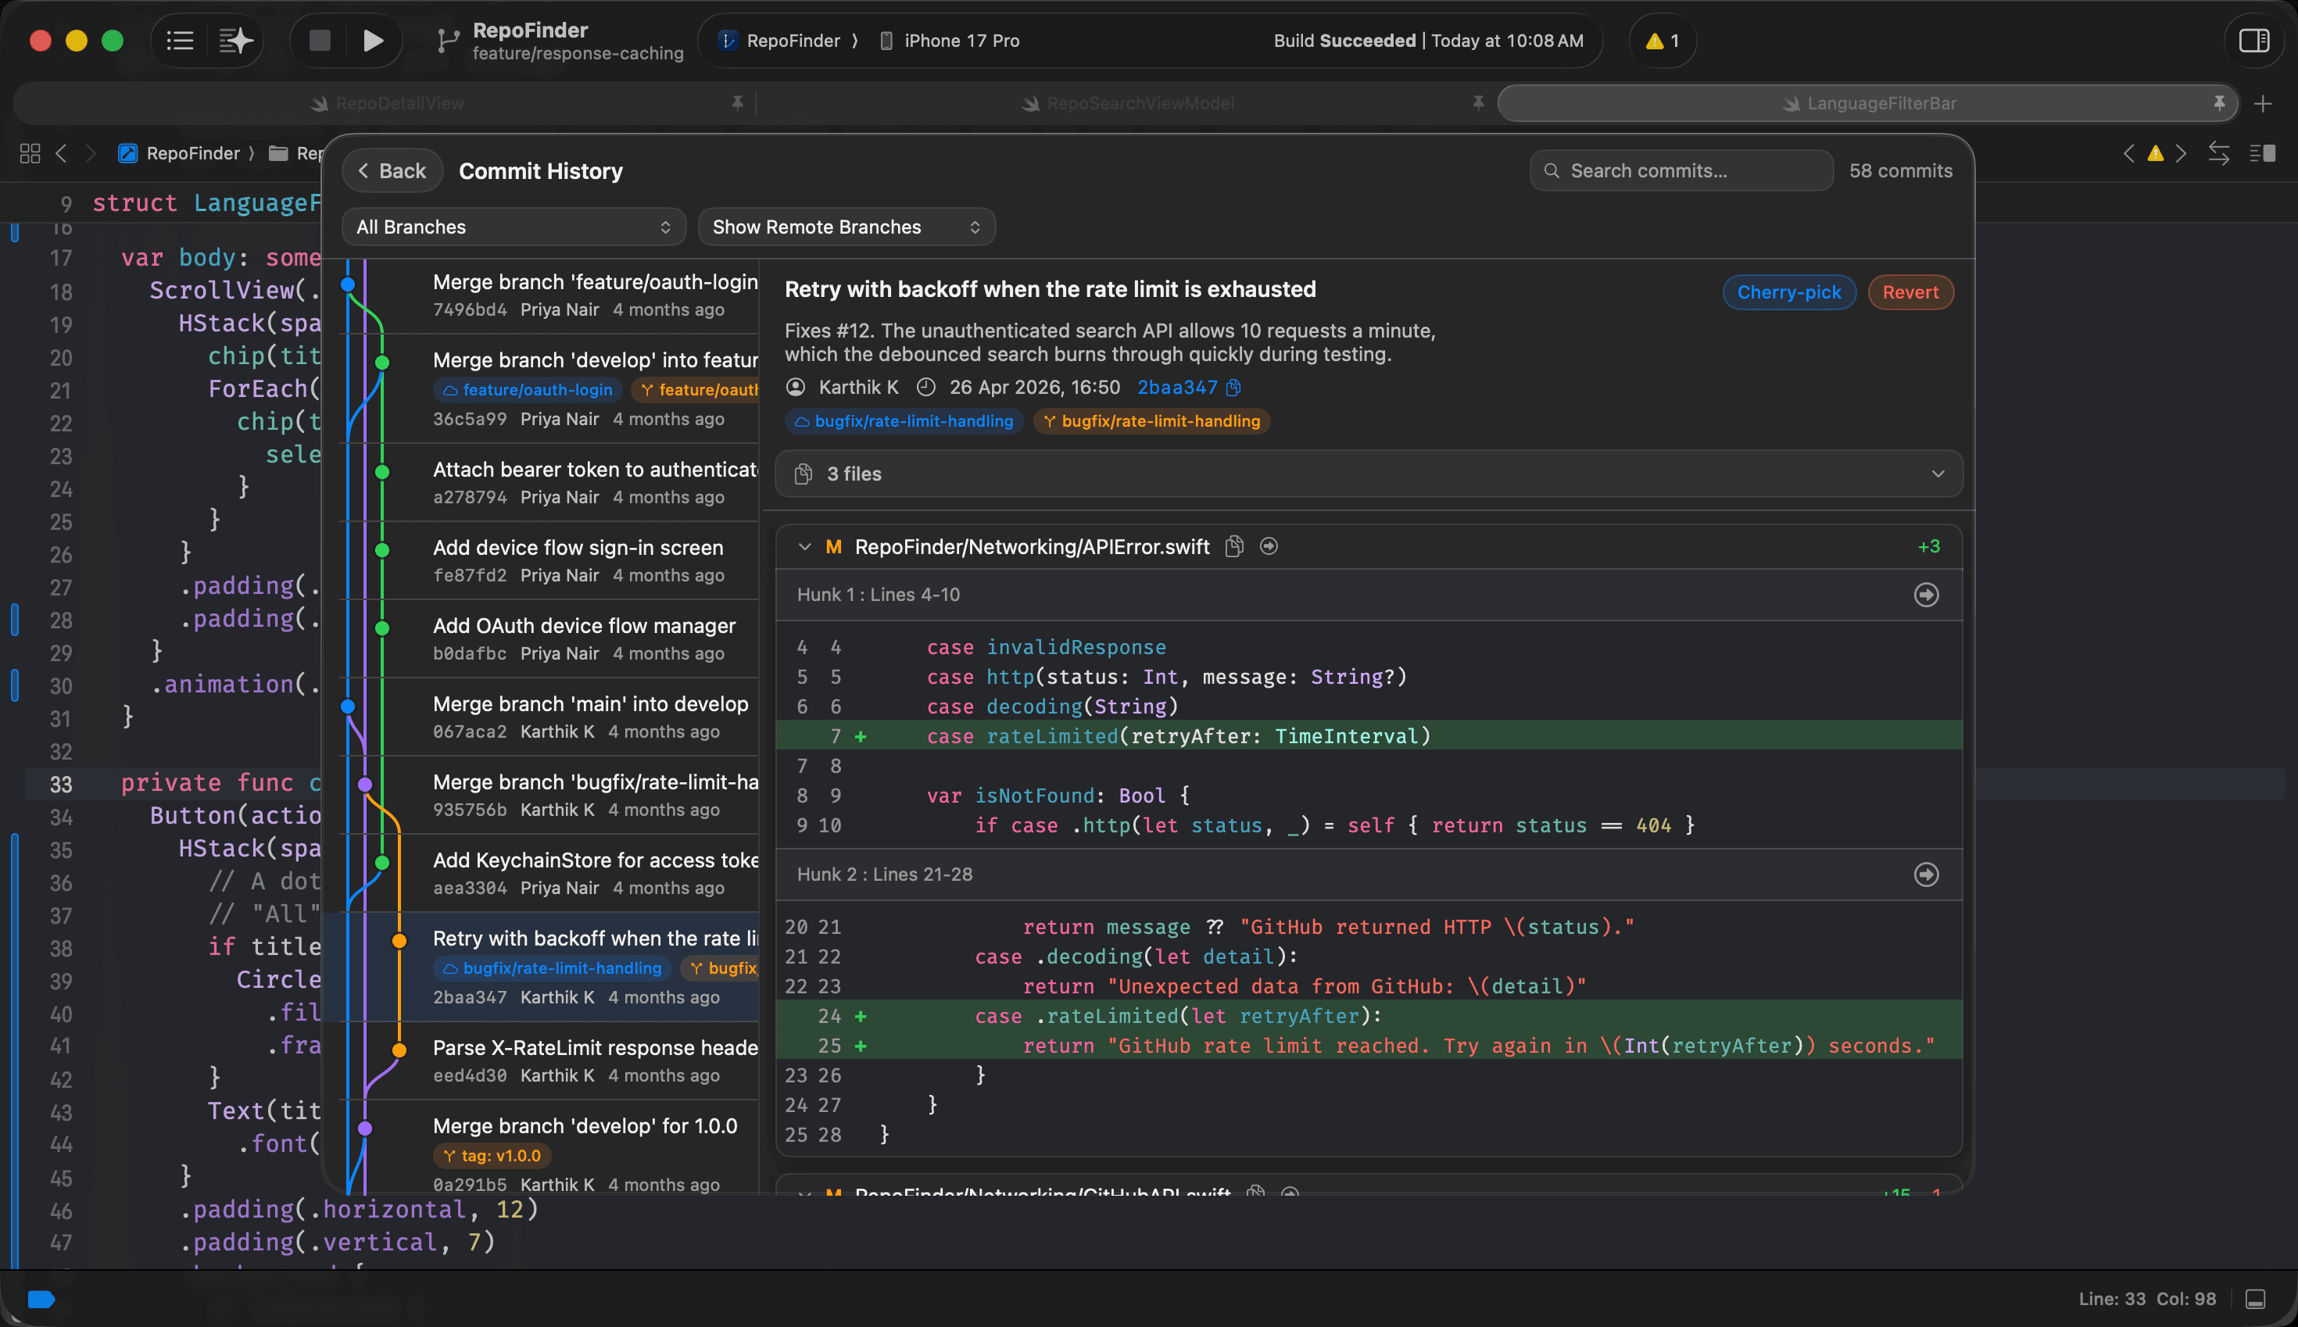Open the coding assistant sparkle icon
Viewport: 2298px width, 1327px height.
pyautogui.click(x=236, y=40)
